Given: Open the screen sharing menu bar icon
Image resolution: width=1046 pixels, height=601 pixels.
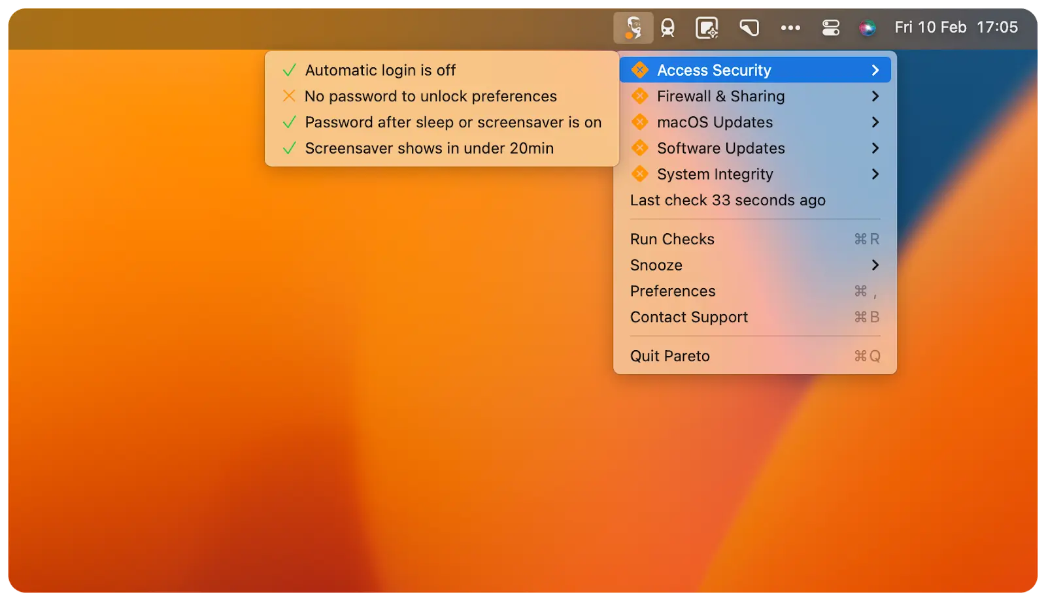Looking at the screenshot, I should (707, 27).
